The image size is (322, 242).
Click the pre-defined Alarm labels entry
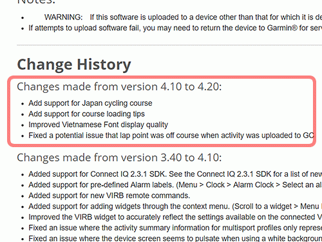coord(175,185)
